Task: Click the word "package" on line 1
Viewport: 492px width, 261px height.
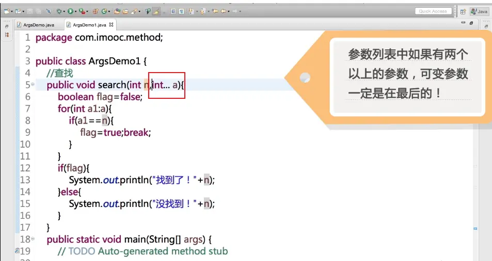Action: 54,38
